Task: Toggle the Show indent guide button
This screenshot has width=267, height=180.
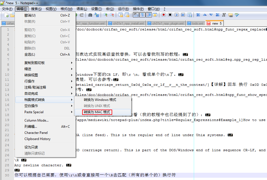Action: pos(149,15)
